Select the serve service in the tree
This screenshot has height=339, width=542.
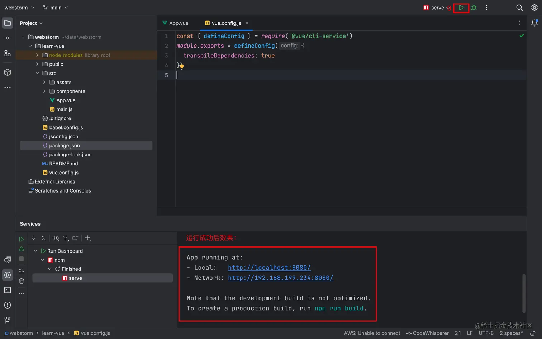(x=103, y=278)
